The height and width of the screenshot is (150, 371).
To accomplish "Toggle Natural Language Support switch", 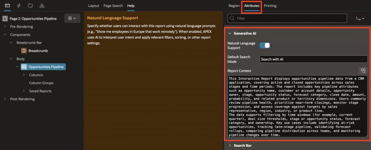I will click(x=265, y=45).
